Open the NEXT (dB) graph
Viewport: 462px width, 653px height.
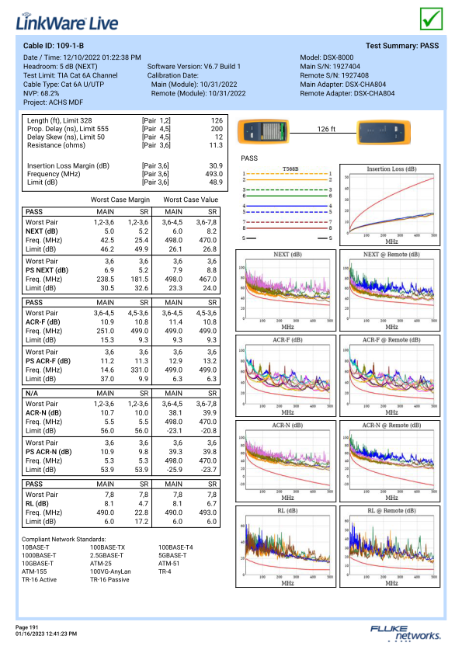coord(286,290)
